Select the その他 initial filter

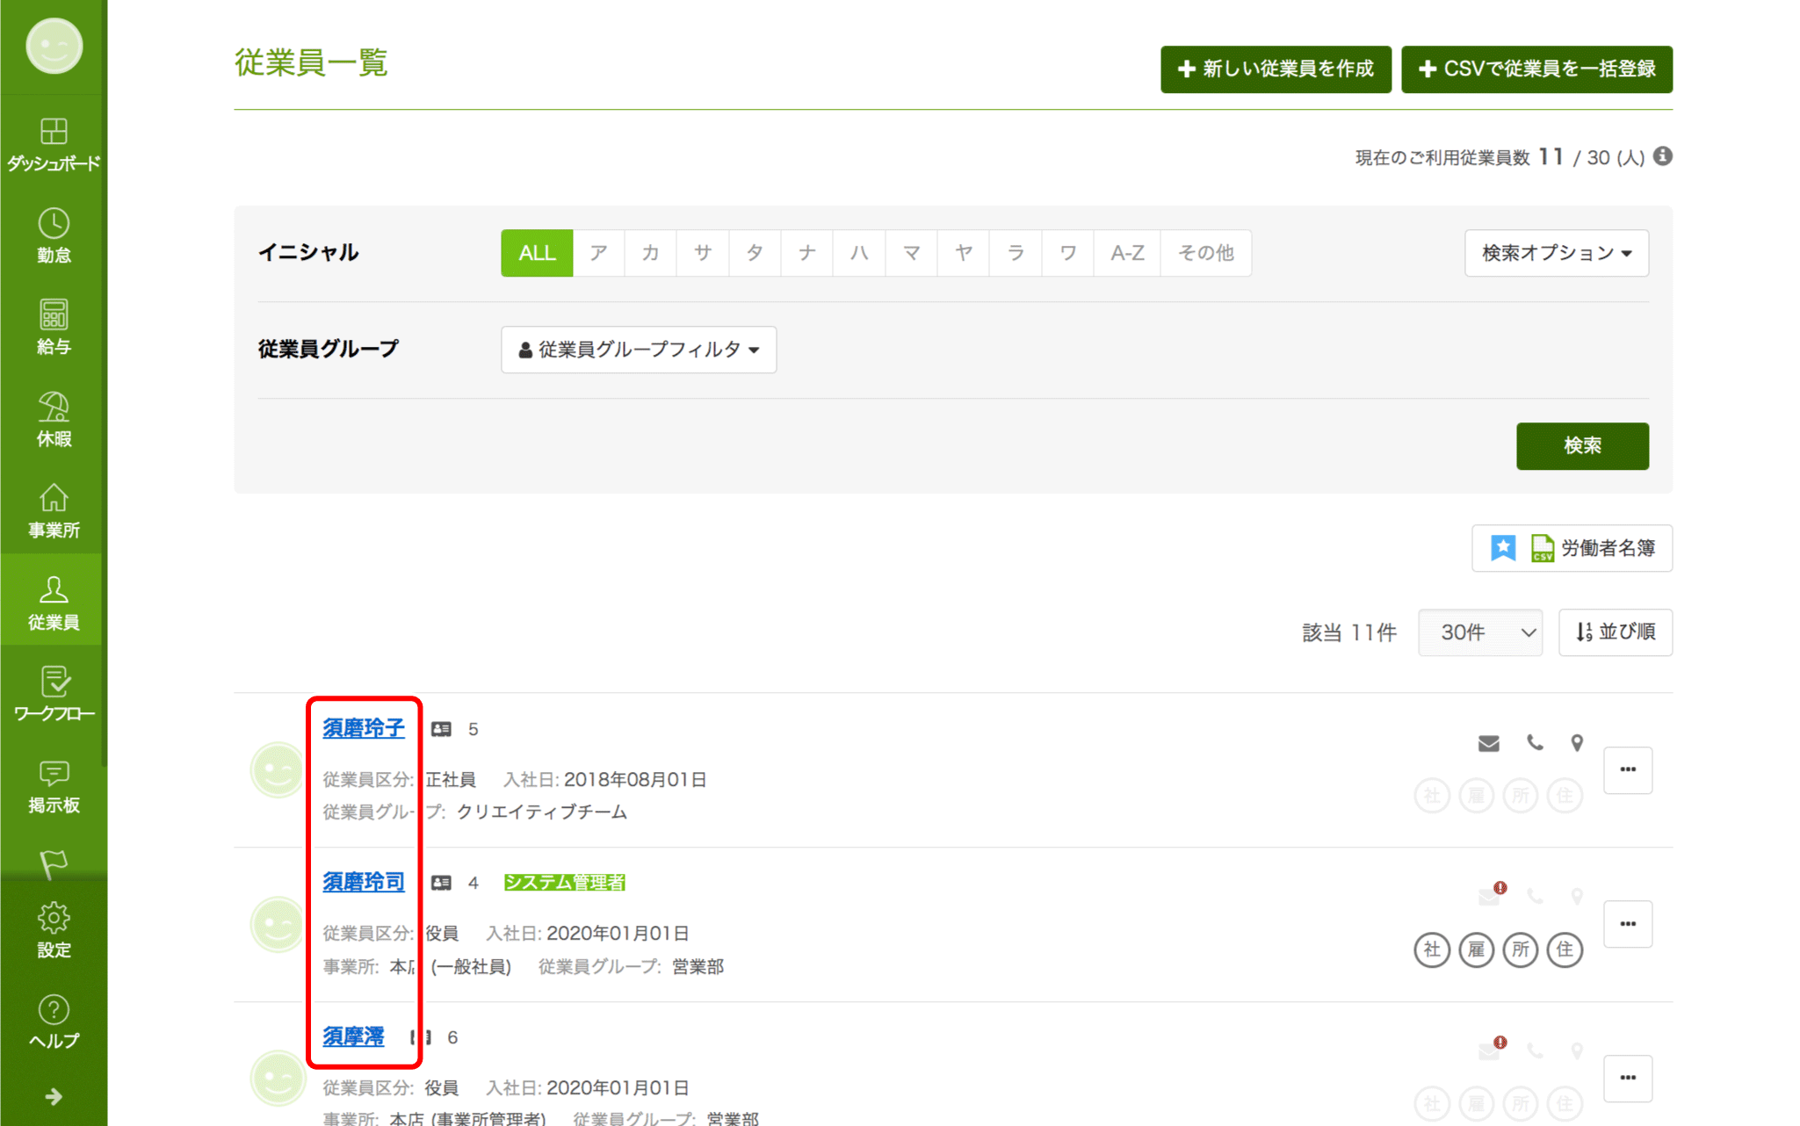(1205, 253)
